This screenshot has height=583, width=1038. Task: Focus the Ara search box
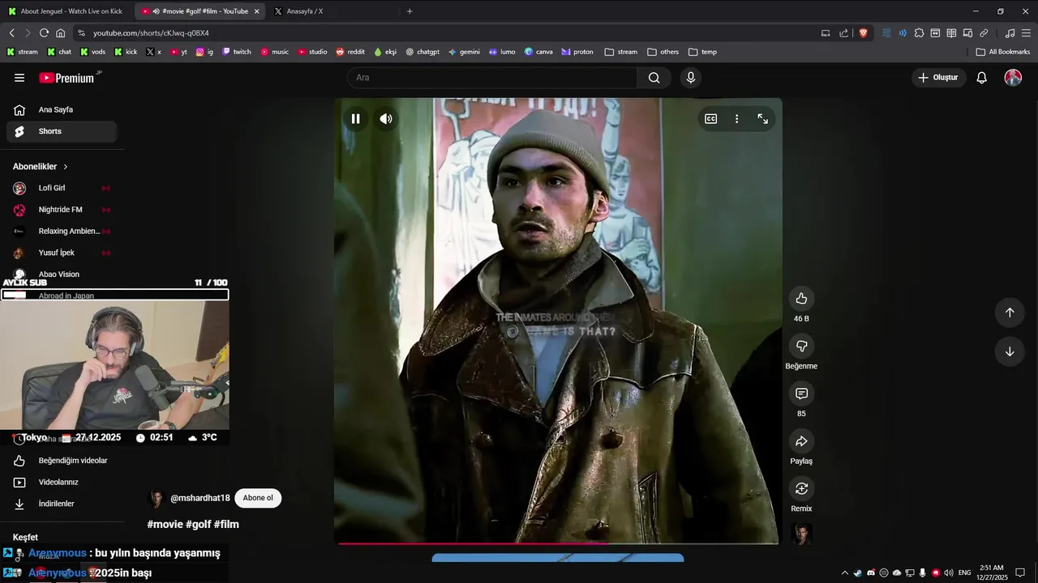click(492, 78)
